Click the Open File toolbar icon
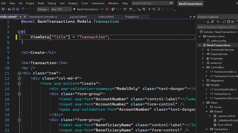The width and height of the screenshot is (238, 133). 9,9
